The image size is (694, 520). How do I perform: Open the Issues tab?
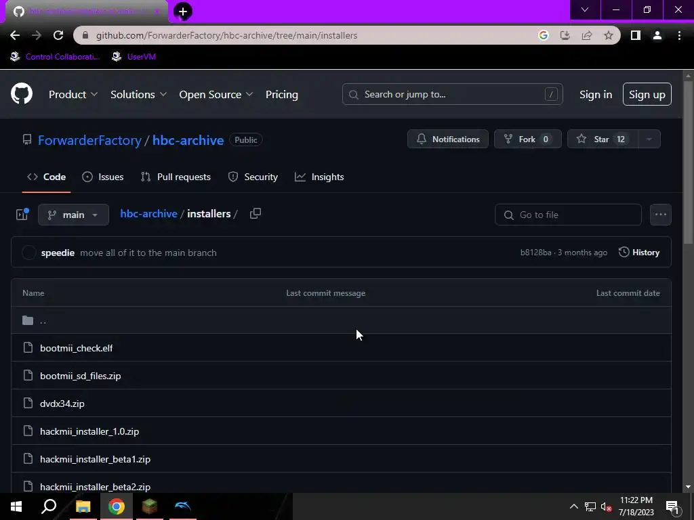click(103, 177)
